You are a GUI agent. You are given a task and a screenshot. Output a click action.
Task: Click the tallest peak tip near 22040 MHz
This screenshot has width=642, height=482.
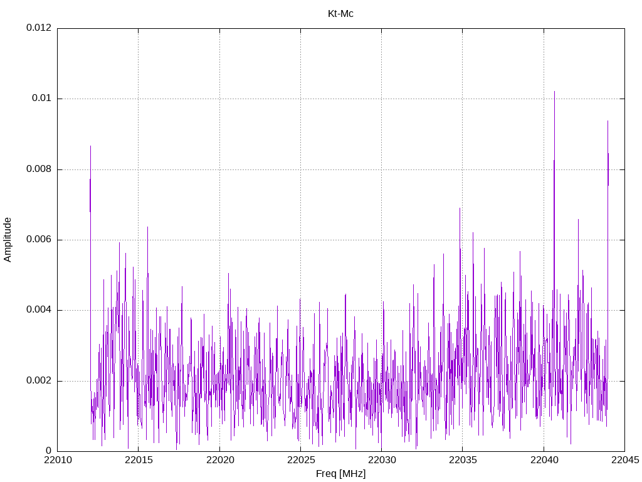click(x=554, y=92)
